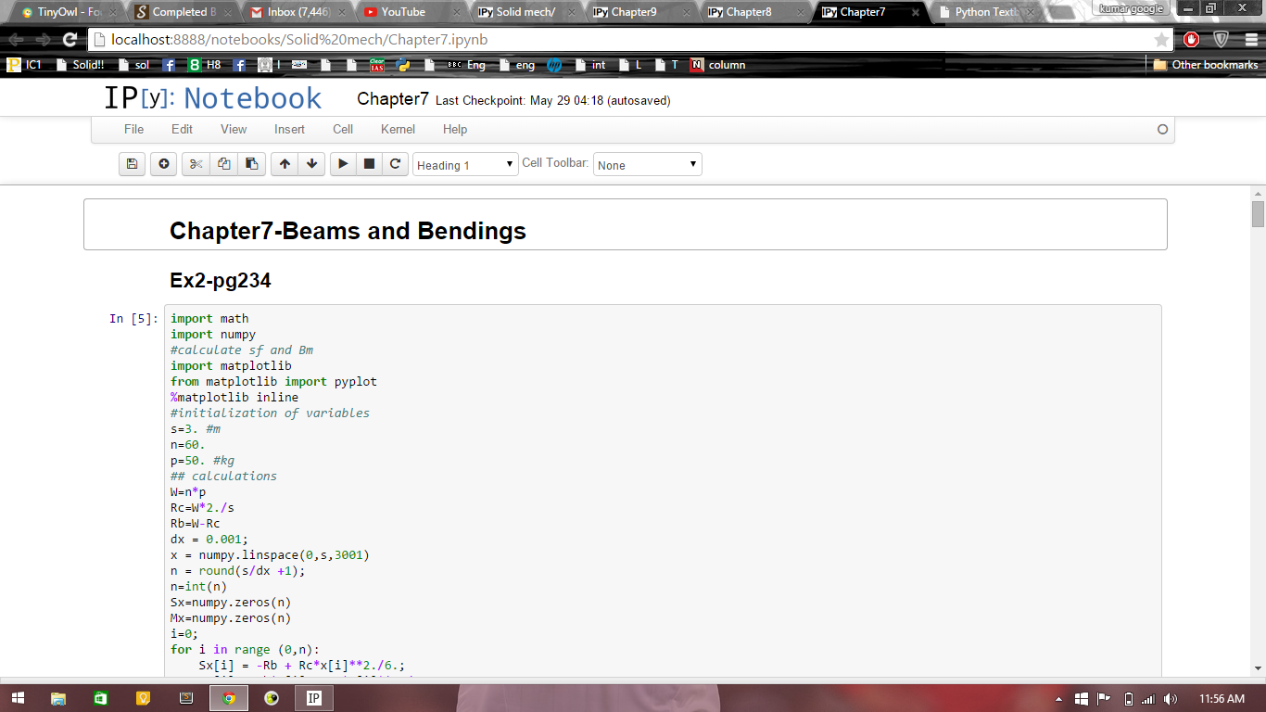
Task: Open the Heading 1 cell type dropdown
Action: [x=465, y=165]
